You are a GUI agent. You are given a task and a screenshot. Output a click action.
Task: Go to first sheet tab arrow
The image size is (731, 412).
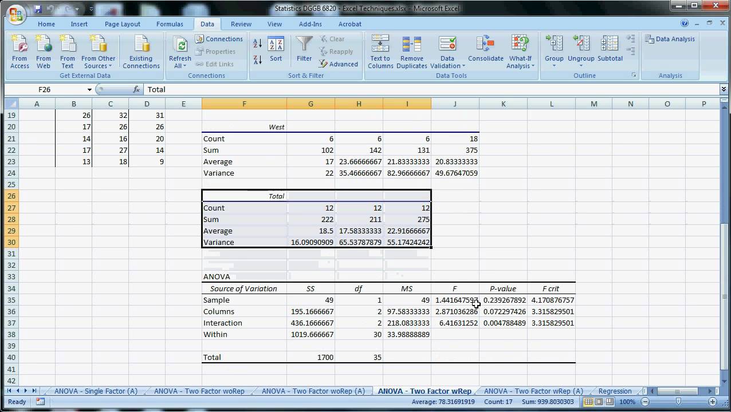(9, 391)
